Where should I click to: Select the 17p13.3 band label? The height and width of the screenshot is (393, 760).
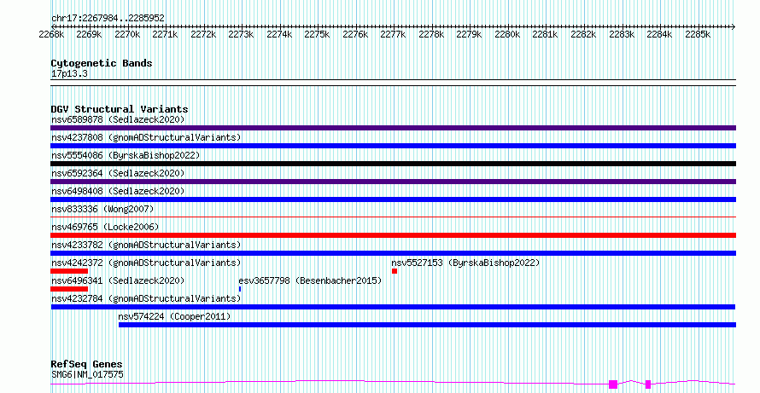(x=69, y=74)
